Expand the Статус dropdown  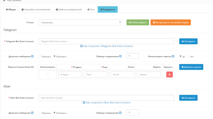80,22
